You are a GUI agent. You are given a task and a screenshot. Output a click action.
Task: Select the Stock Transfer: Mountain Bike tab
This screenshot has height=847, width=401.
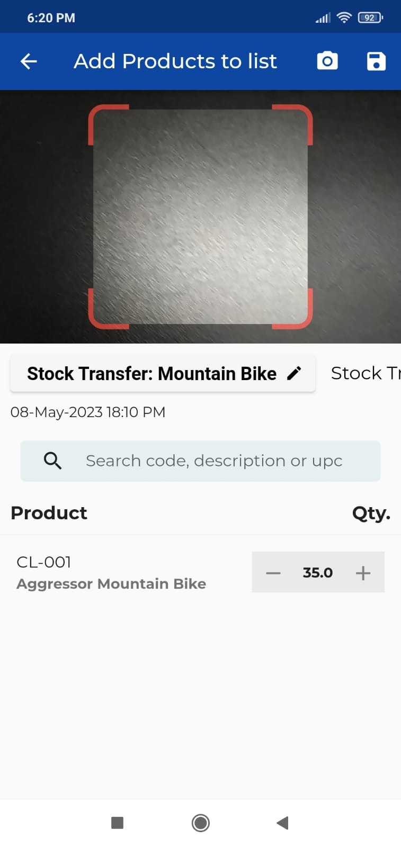(x=152, y=374)
